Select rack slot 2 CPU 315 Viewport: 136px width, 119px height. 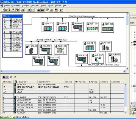pos(12,22)
